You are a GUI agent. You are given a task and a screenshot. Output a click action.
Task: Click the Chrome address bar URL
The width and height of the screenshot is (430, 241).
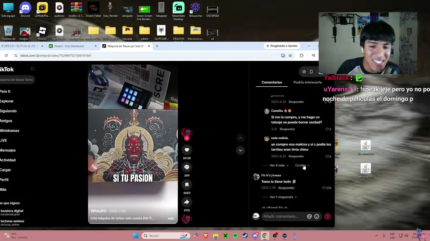[x=56, y=56]
